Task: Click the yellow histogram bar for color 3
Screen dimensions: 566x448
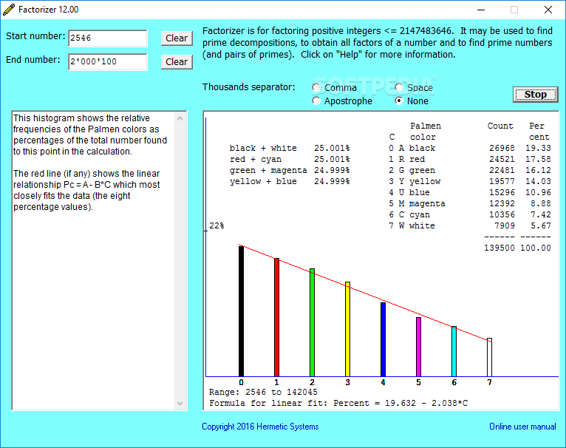Action: pos(347,330)
